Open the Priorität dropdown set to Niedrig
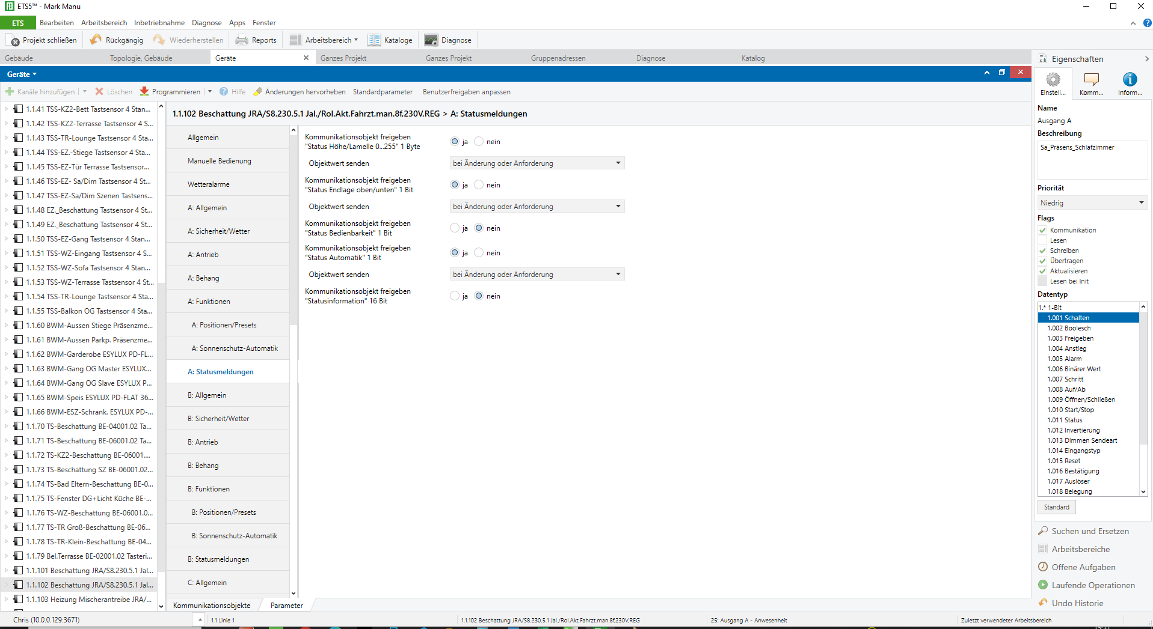Viewport: 1153px width, 629px height. [x=1092, y=203]
